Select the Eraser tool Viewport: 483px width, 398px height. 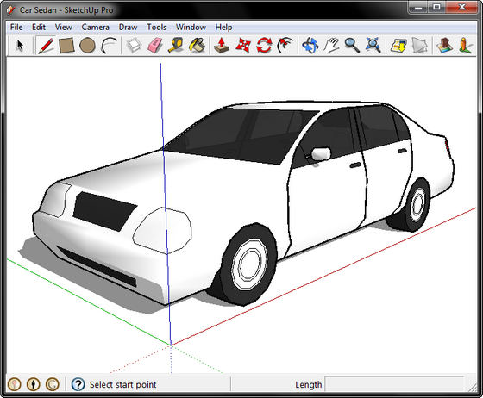pyautogui.click(x=155, y=46)
